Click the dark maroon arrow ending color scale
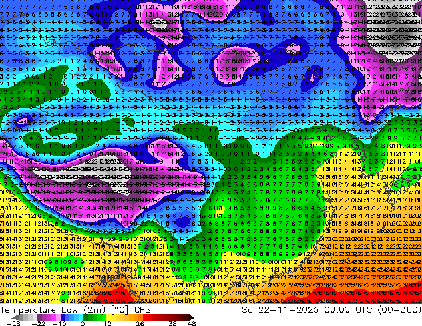422x326 pixels. coord(192,317)
